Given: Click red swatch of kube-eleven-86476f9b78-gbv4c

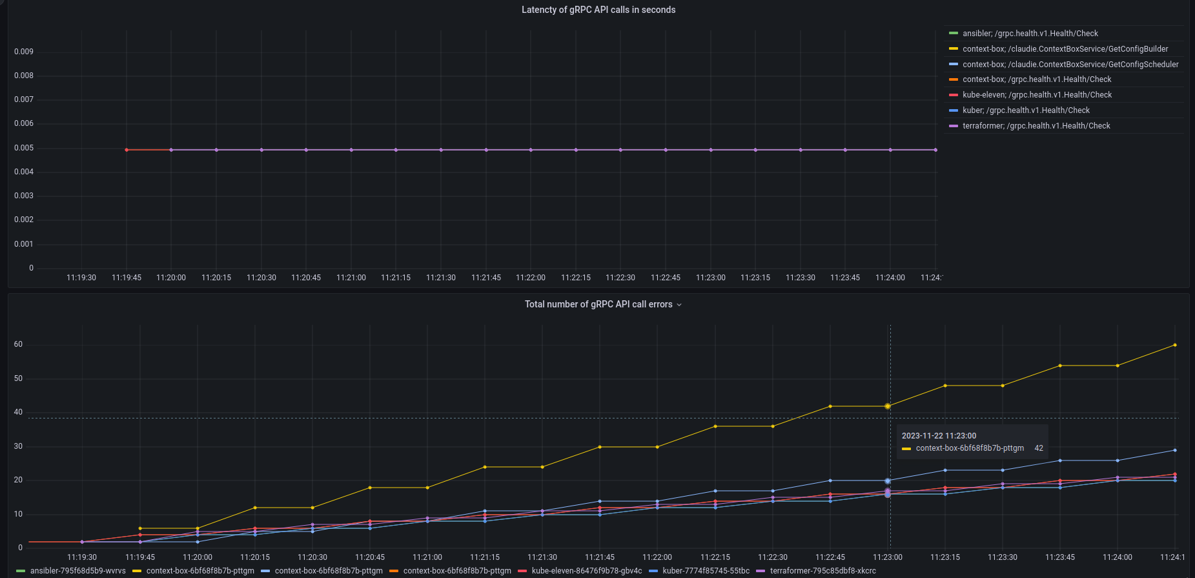Looking at the screenshot, I should click(522, 571).
